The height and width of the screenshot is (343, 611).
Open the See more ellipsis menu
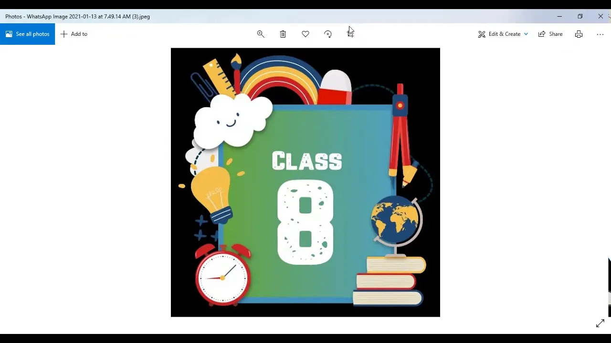coord(600,34)
